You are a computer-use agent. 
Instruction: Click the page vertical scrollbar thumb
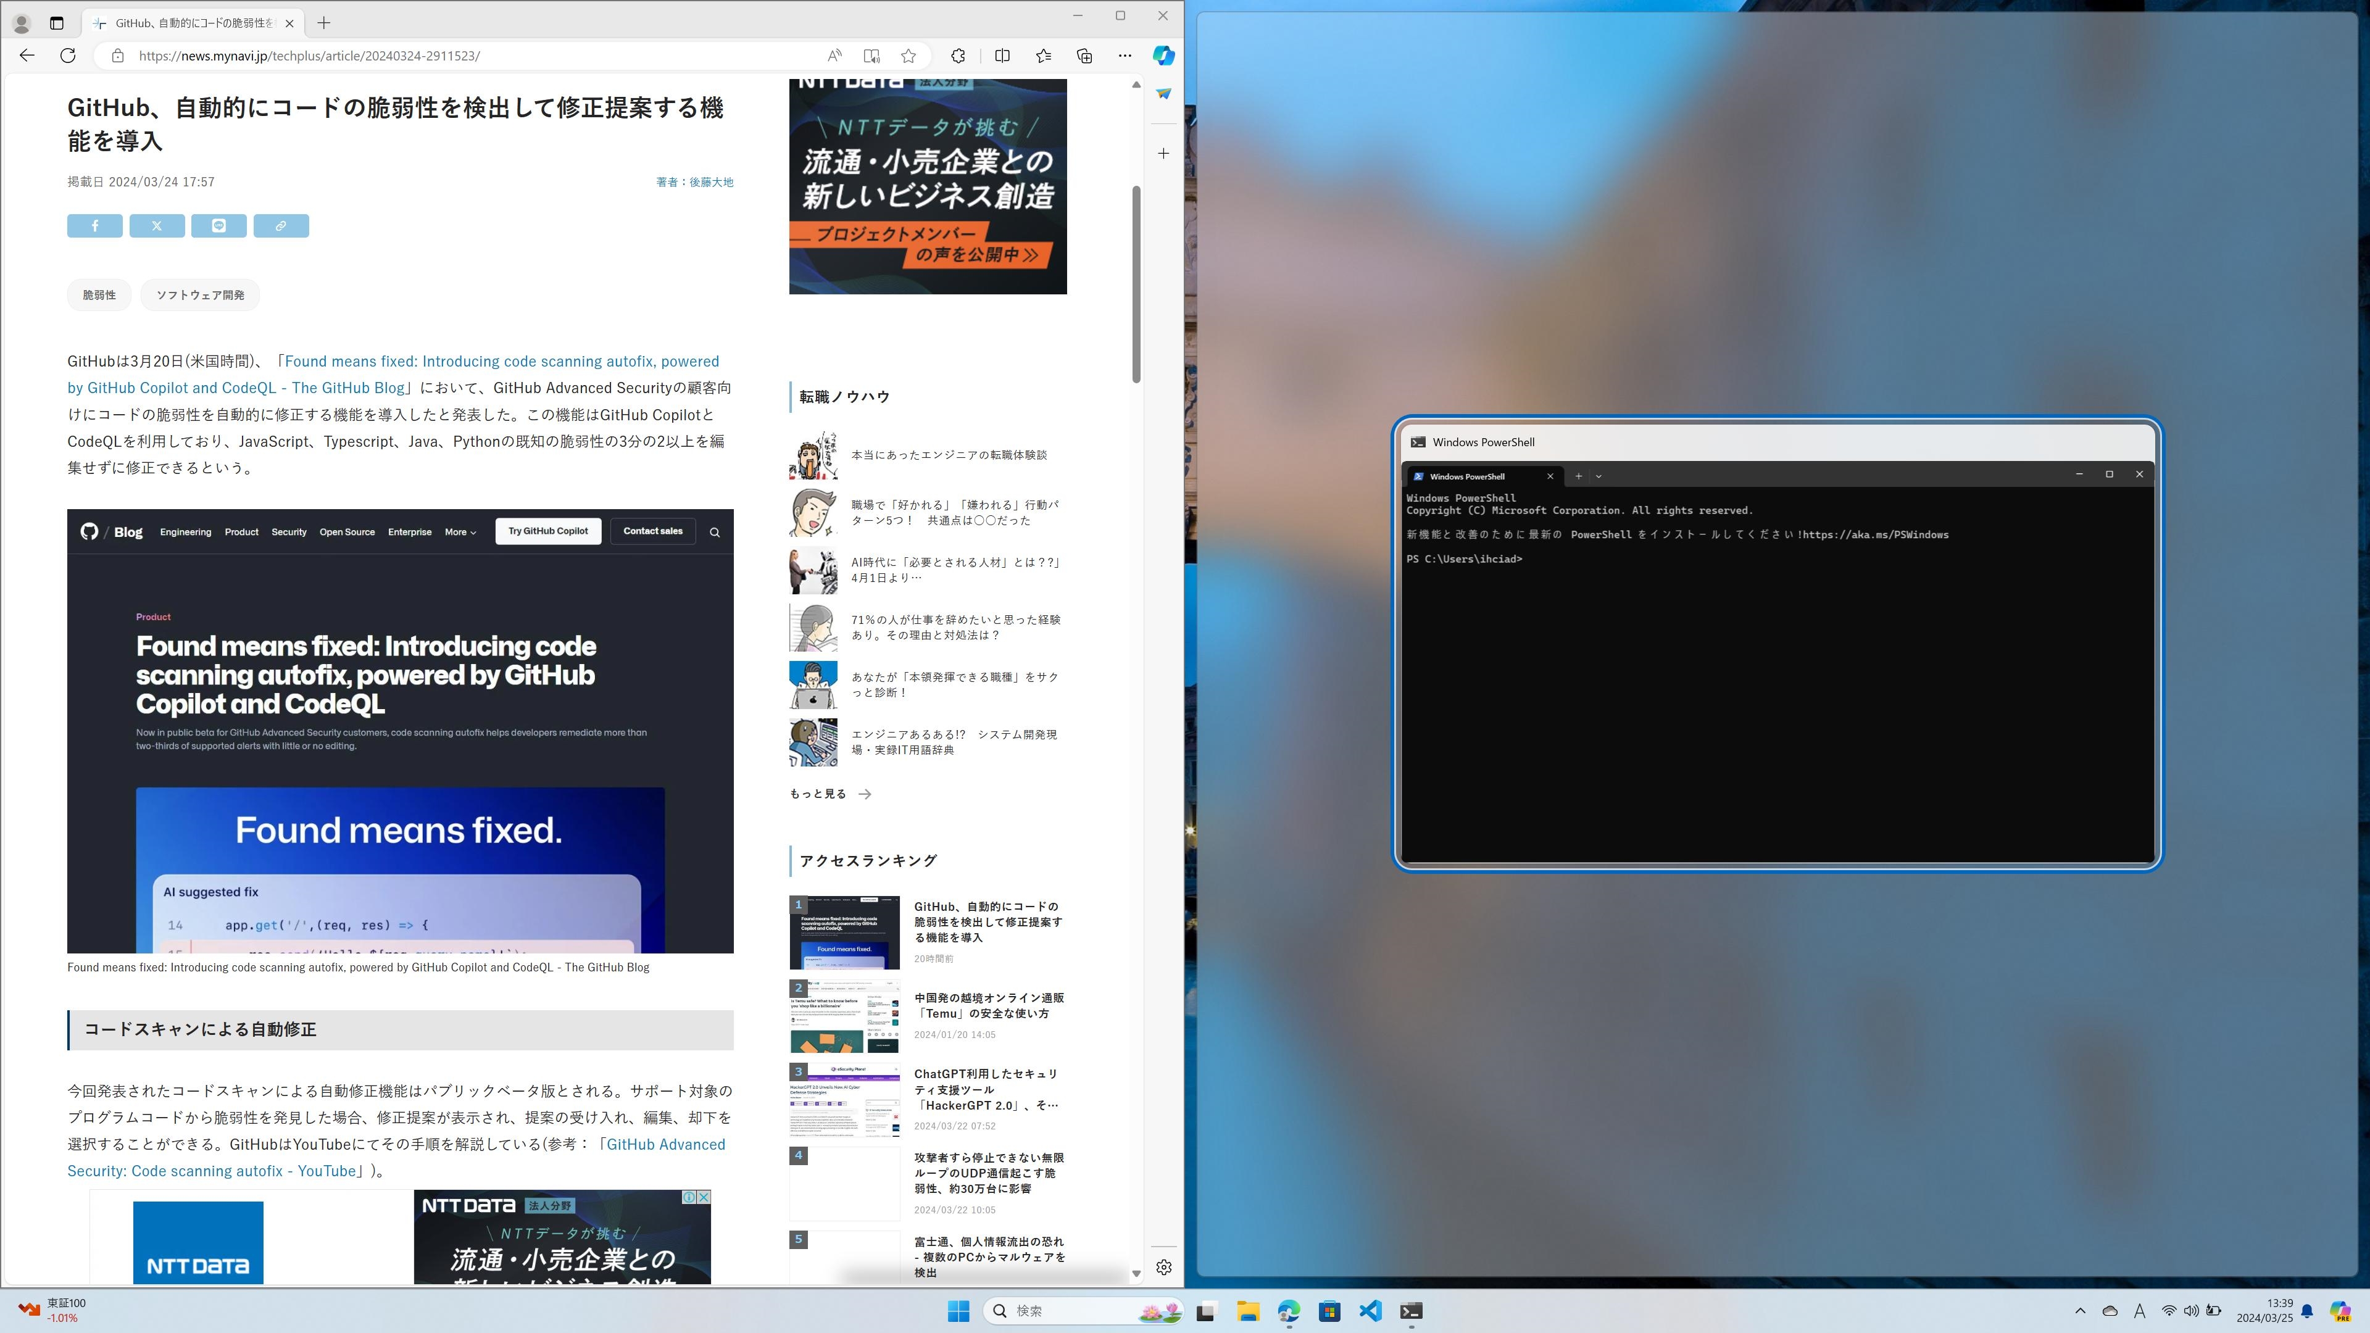click(1136, 285)
